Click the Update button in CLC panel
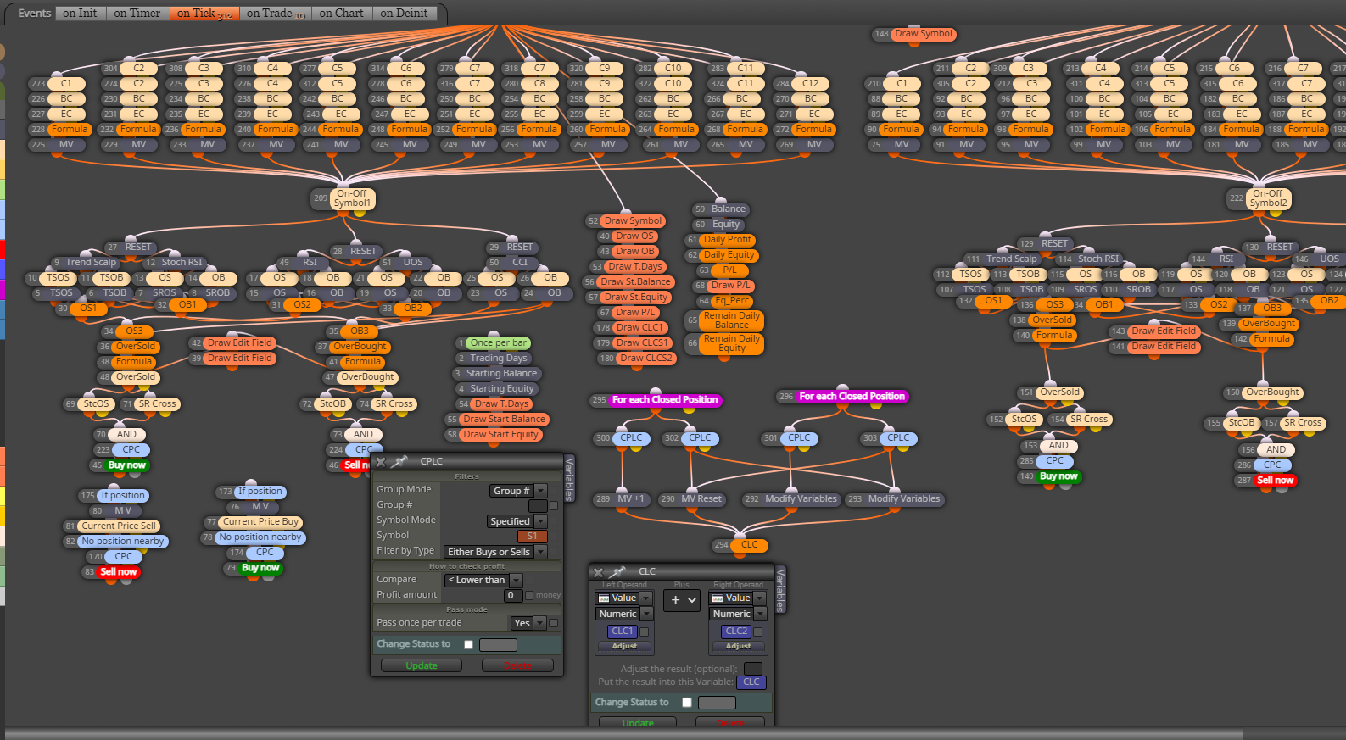The image size is (1346, 740). pyautogui.click(x=638, y=723)
